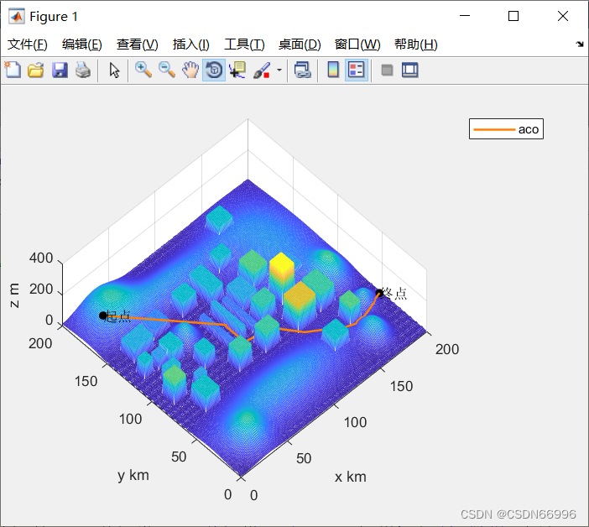589x527 pixels.
Task: Open the 文件(F) menu
Action: click(x=28, y=44)
